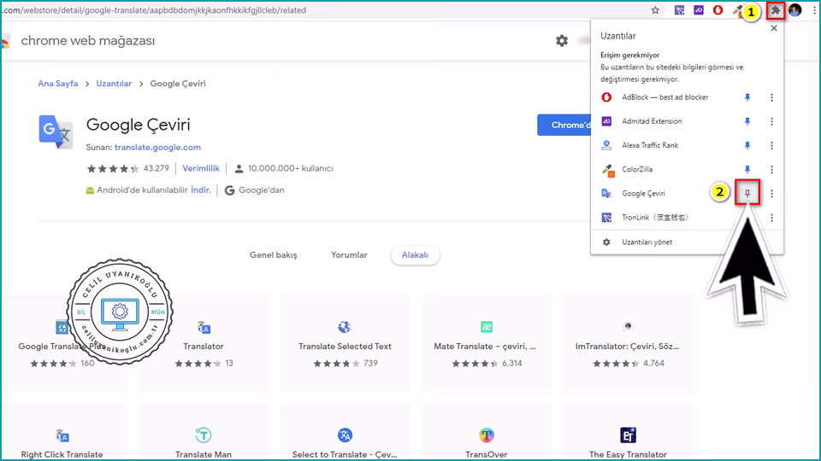This screenshot has width=821, height=461.
Task: Open the ImTranslator card
Action: tap(628, 343)
